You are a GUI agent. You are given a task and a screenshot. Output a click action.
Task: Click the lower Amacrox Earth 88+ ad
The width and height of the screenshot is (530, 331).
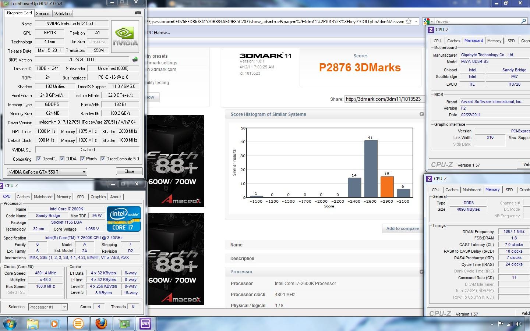[x=176, y=259]
